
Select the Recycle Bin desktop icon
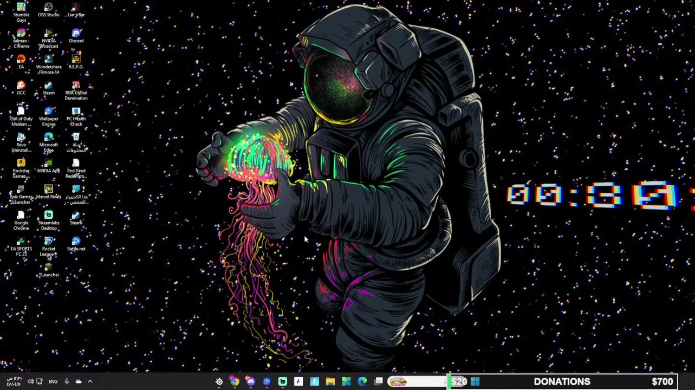point(76,142)
